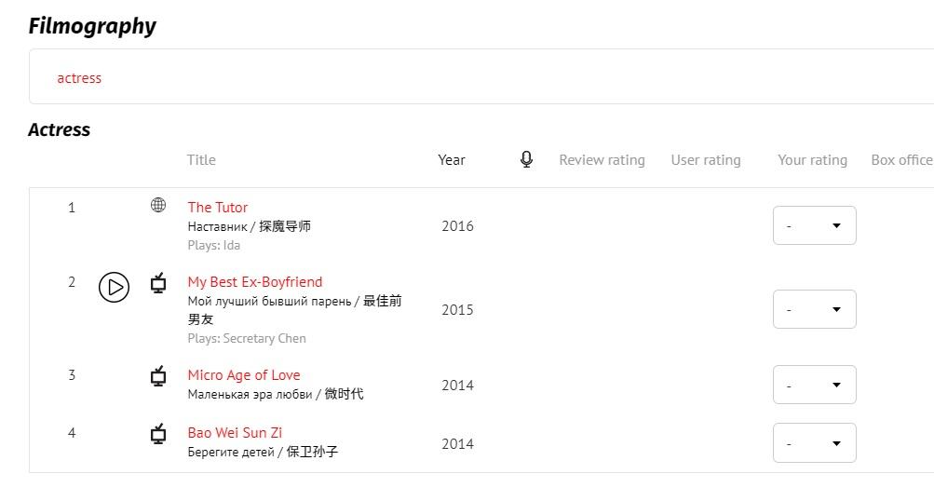This screenshot has height=501, width=934.
Task: Open the rating dropdown for Micro Age of Love
Action: point(814,386)
